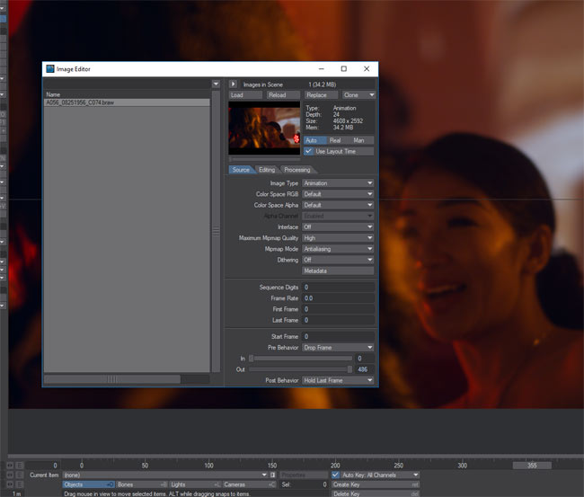The width and height of the screenshot is (584, 497).
Task: Click the Create Key button
Action: pyautogui.click(x=376, y=484)
